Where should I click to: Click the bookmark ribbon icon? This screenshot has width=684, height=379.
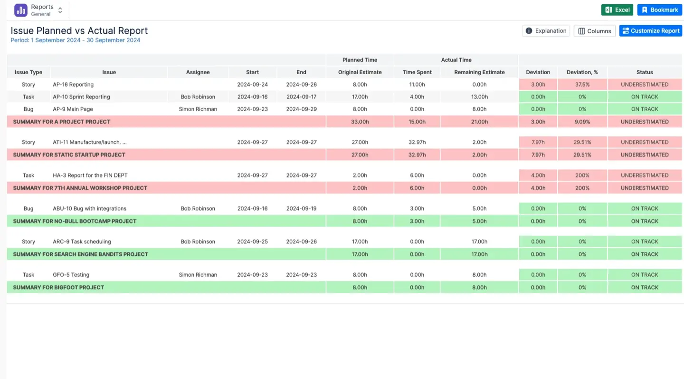[646, 10]
